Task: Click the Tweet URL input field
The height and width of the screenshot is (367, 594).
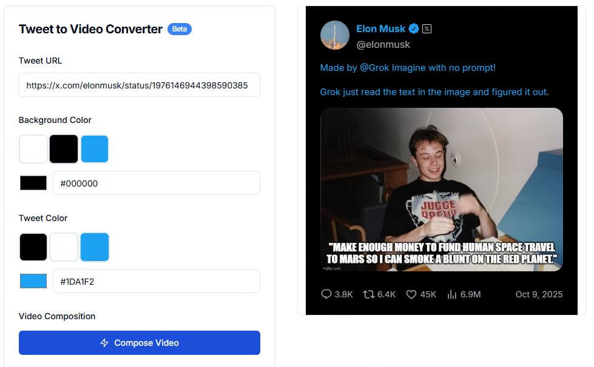Action: [x=139, y=85]
